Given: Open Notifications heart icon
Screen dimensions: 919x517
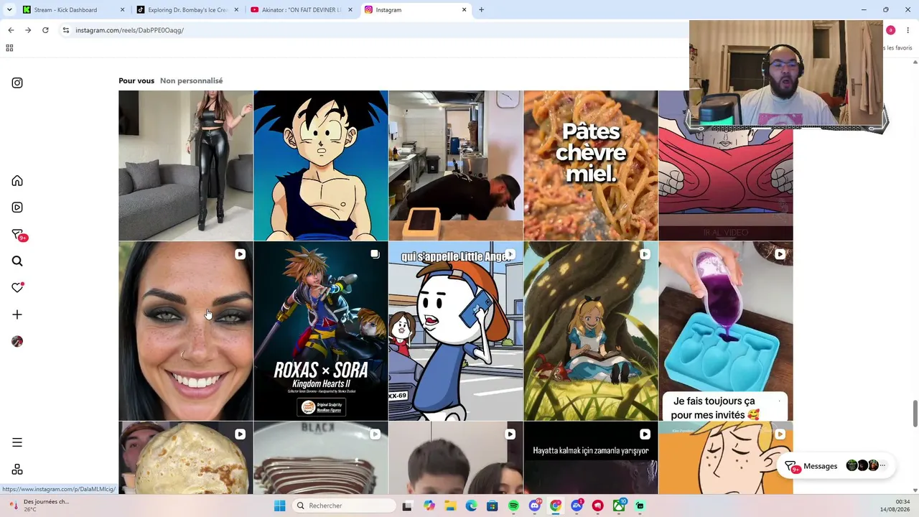Looking at the screenshot, I should point(17,288).
